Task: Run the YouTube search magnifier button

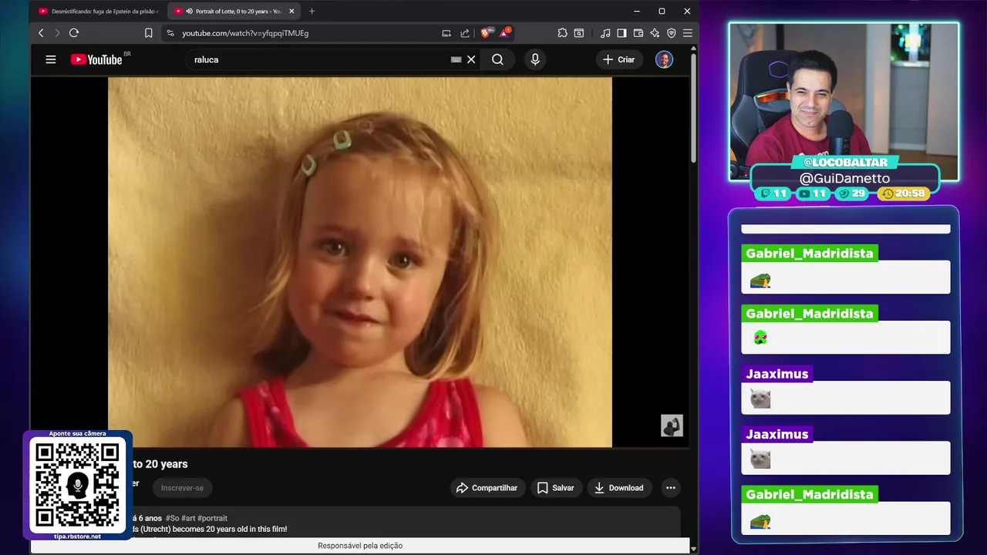Action: 497,59
